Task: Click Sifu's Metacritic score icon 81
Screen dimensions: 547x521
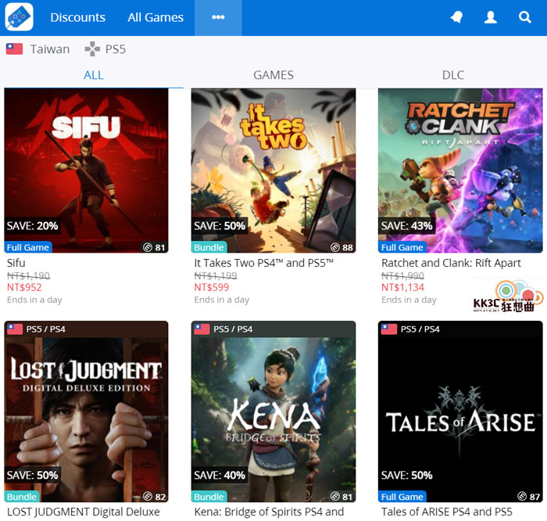Action: (x=154, y=247)
